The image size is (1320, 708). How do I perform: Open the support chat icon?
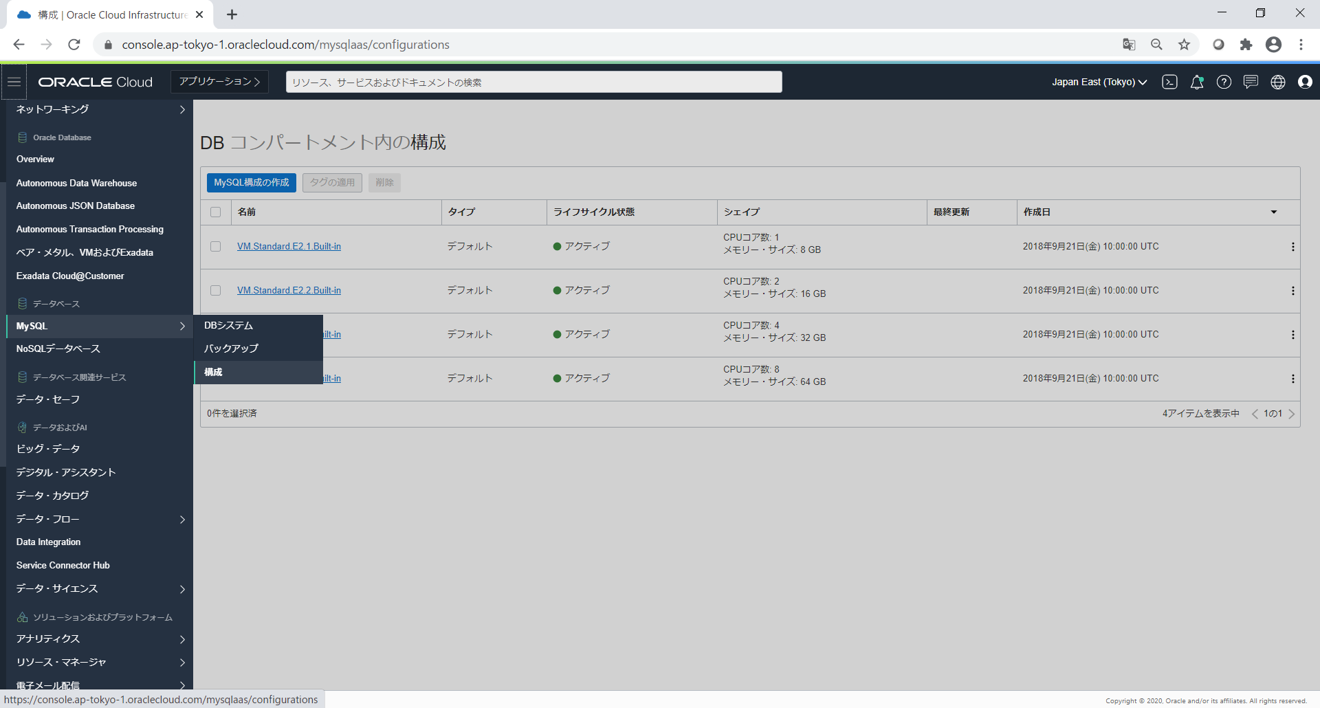click(1251, 82)
